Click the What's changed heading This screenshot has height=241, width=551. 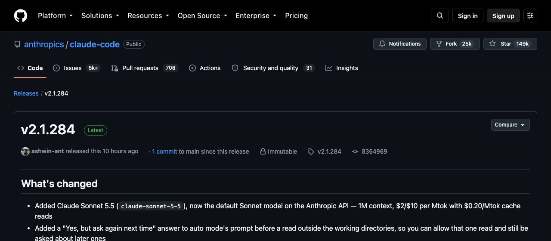[59, 184]
